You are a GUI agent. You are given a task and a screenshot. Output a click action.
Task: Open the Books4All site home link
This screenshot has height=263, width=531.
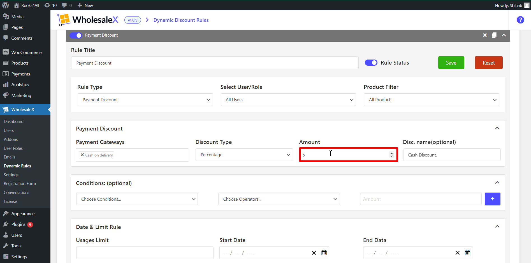tap(27, 5)
